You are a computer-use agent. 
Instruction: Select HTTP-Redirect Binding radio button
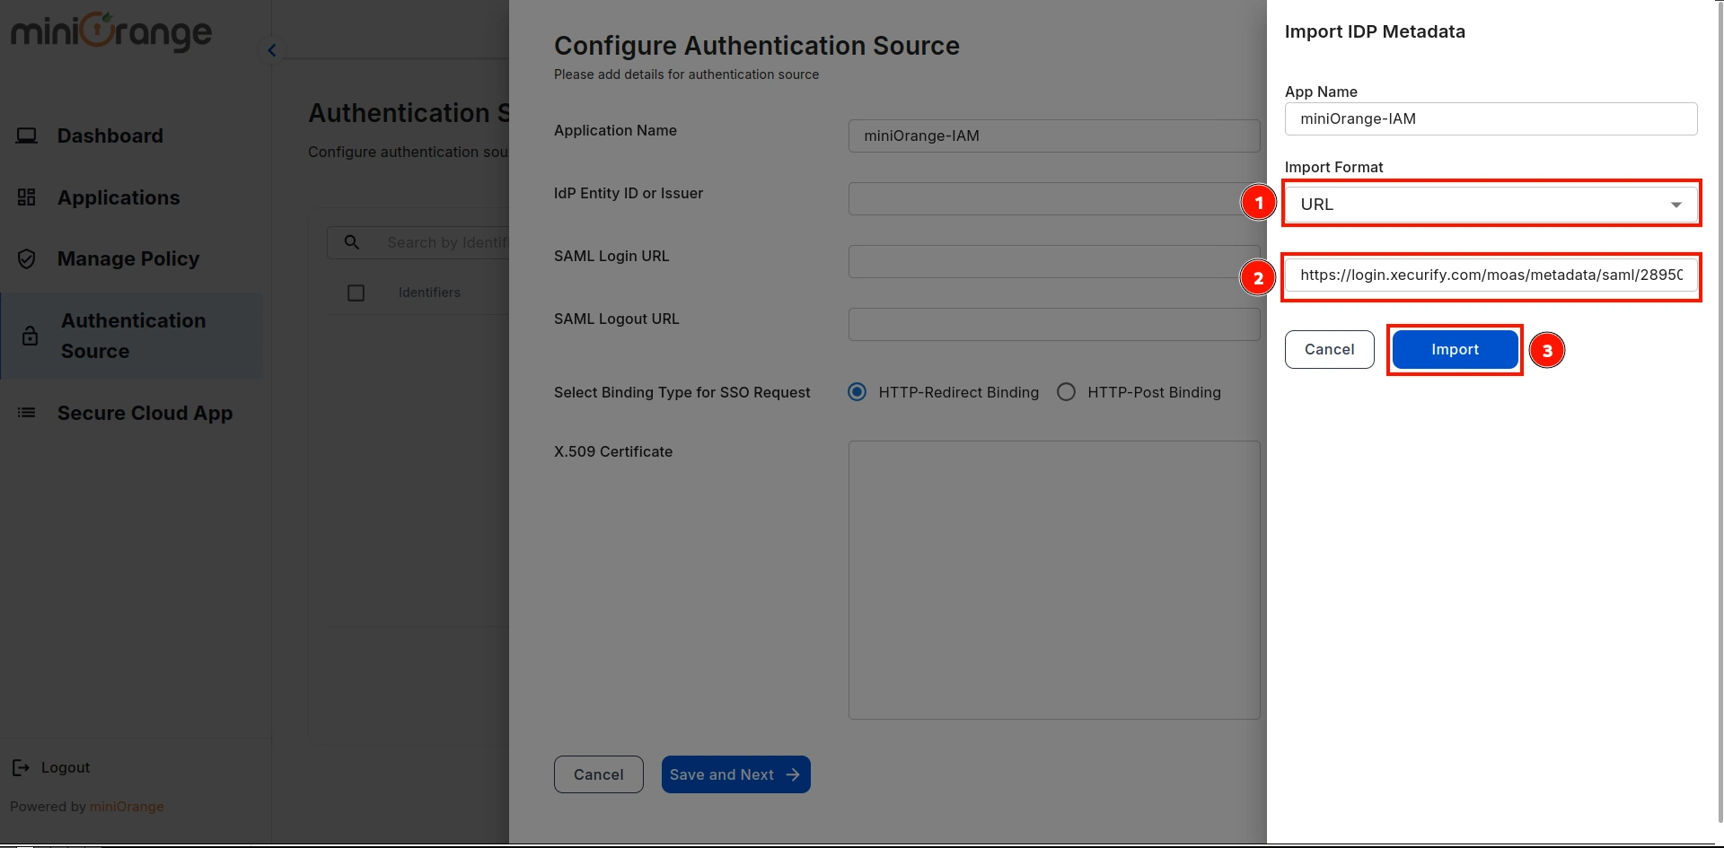(x=857, y=392)
